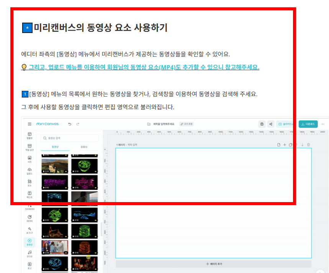This screenshot has height=273, width=329.
Task: Open the 템플릿 (Templates) panel
Action: [x=29, y=136]
